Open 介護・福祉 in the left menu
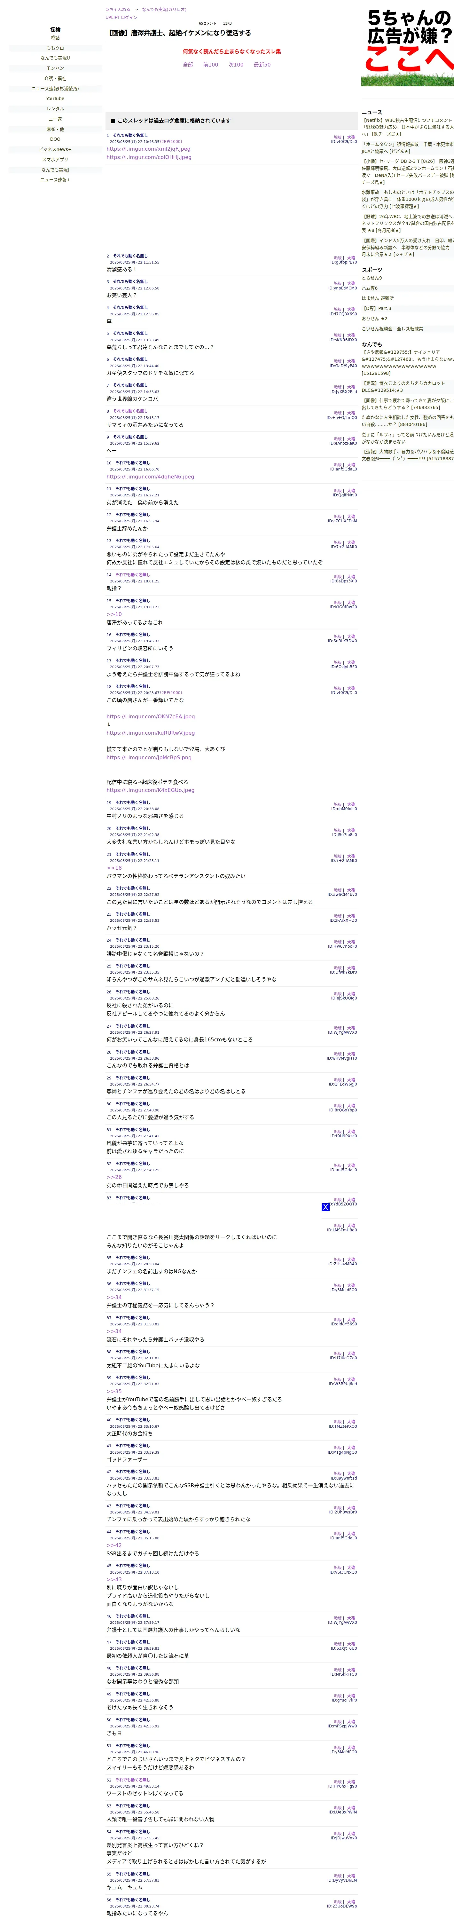Viewport: 454px width, 1919px height. [55, 78]
